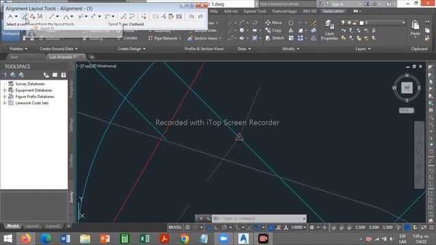
Task: Expand the Figure Prefix Databases tree node
Action: pyautogui.click(x=5, y=97)
